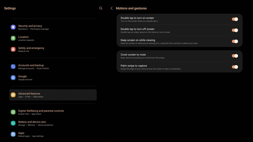
Task: Tap the orange Advanced features icon
Action: [x=13, y=95]
